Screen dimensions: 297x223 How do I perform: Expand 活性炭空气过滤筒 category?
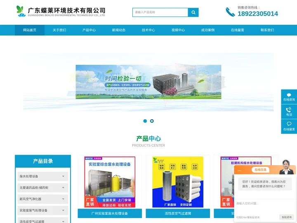point(43,221)
